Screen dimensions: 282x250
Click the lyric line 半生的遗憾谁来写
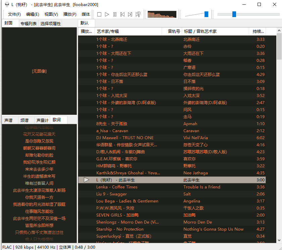39,176
